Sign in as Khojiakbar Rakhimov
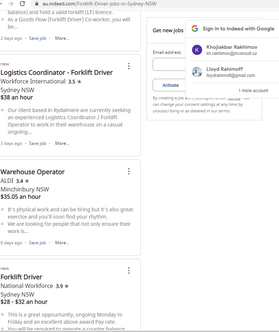Viewport: 279px width, 332px height. [x=235, y=50]
